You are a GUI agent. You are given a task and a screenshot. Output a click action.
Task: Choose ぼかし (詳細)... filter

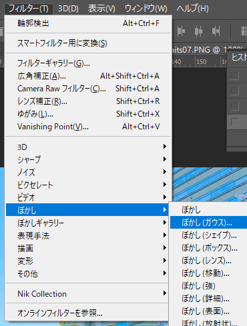click(208, 298)
